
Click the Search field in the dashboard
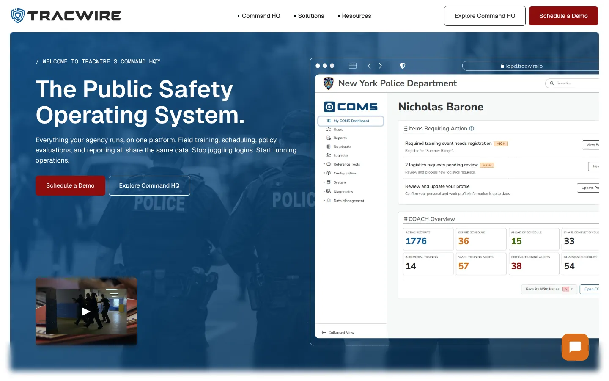[x=572, y=83]
